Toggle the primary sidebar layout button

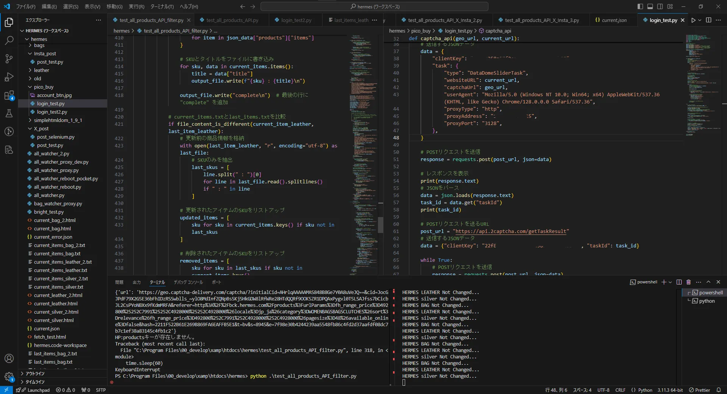click(x=640, y=6)
